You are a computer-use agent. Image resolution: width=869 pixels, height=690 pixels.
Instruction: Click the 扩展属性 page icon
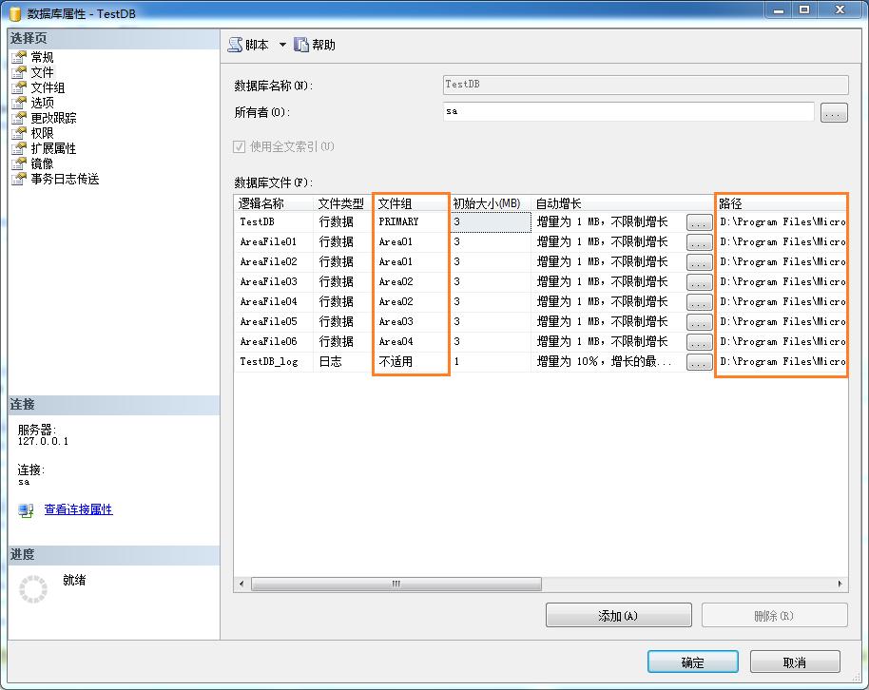pyautogui.click(x=19, y=148)
